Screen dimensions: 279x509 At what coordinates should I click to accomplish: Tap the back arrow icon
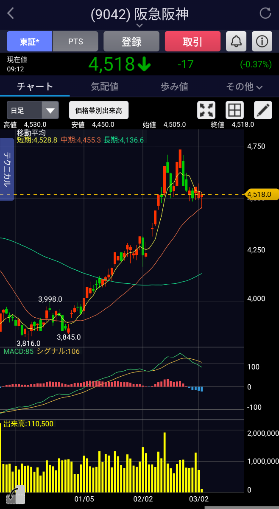tap(11, 13)
